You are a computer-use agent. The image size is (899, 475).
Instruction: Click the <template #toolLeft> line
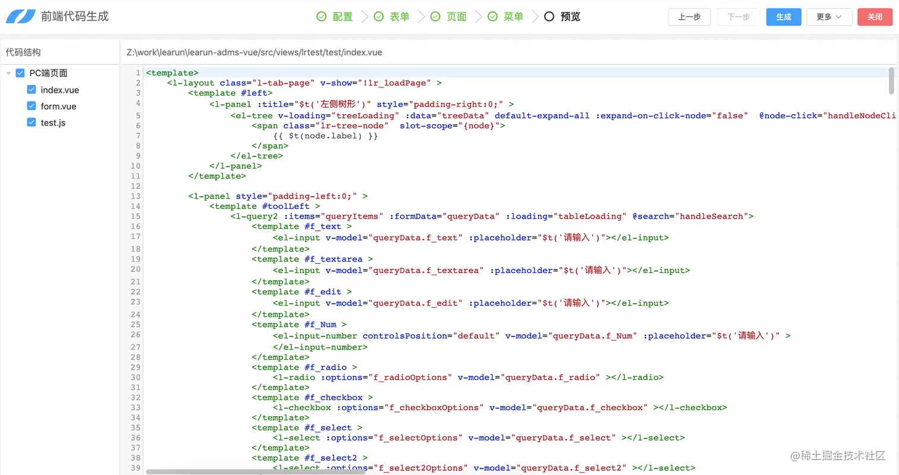[265, 206]
